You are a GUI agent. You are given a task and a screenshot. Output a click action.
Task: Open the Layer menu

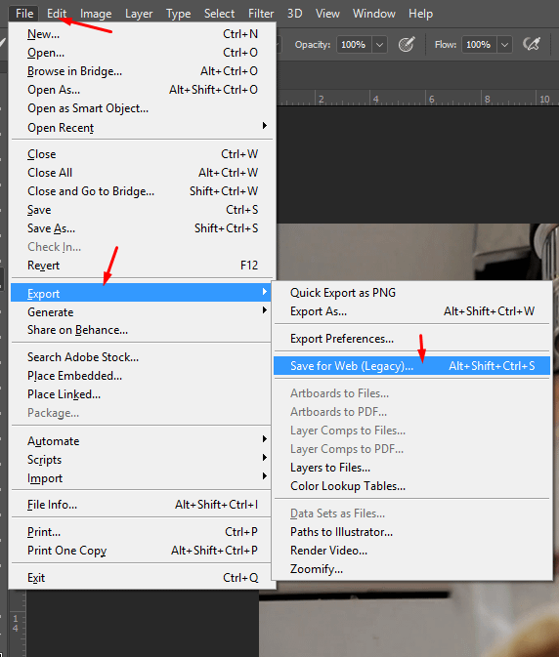click(139, 14)
